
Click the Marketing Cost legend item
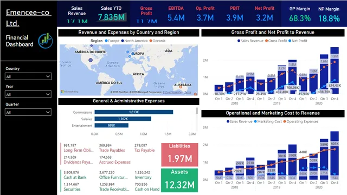coord(268,121)
